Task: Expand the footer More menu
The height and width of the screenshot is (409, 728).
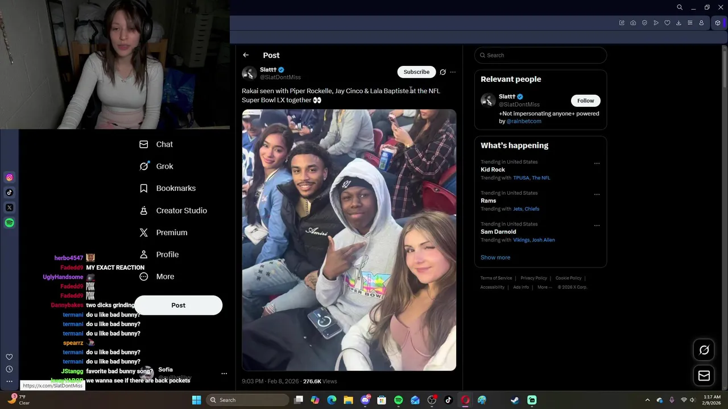Action: pos(545,287)
